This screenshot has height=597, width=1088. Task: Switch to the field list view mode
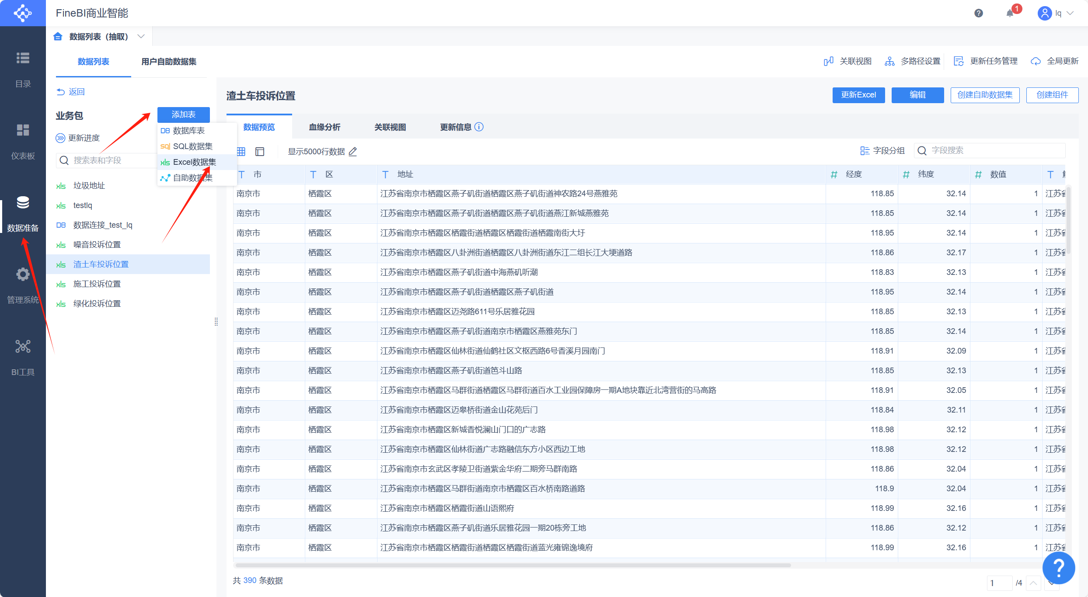click(x=260, y=152)
